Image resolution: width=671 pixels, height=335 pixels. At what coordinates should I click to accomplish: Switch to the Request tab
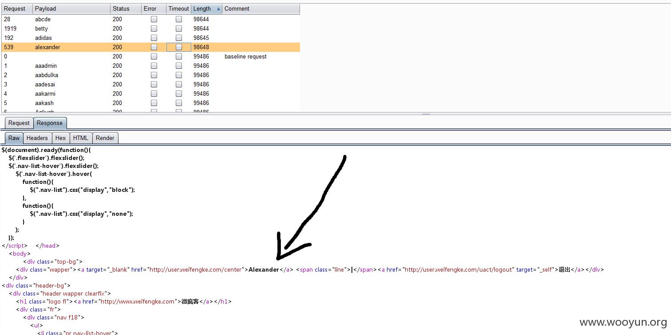pos(19,123)
